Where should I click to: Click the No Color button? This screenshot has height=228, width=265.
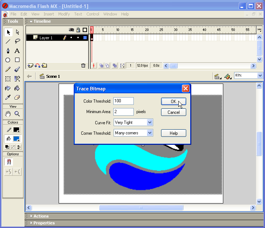pyautogui.click(x=13, y=147)
